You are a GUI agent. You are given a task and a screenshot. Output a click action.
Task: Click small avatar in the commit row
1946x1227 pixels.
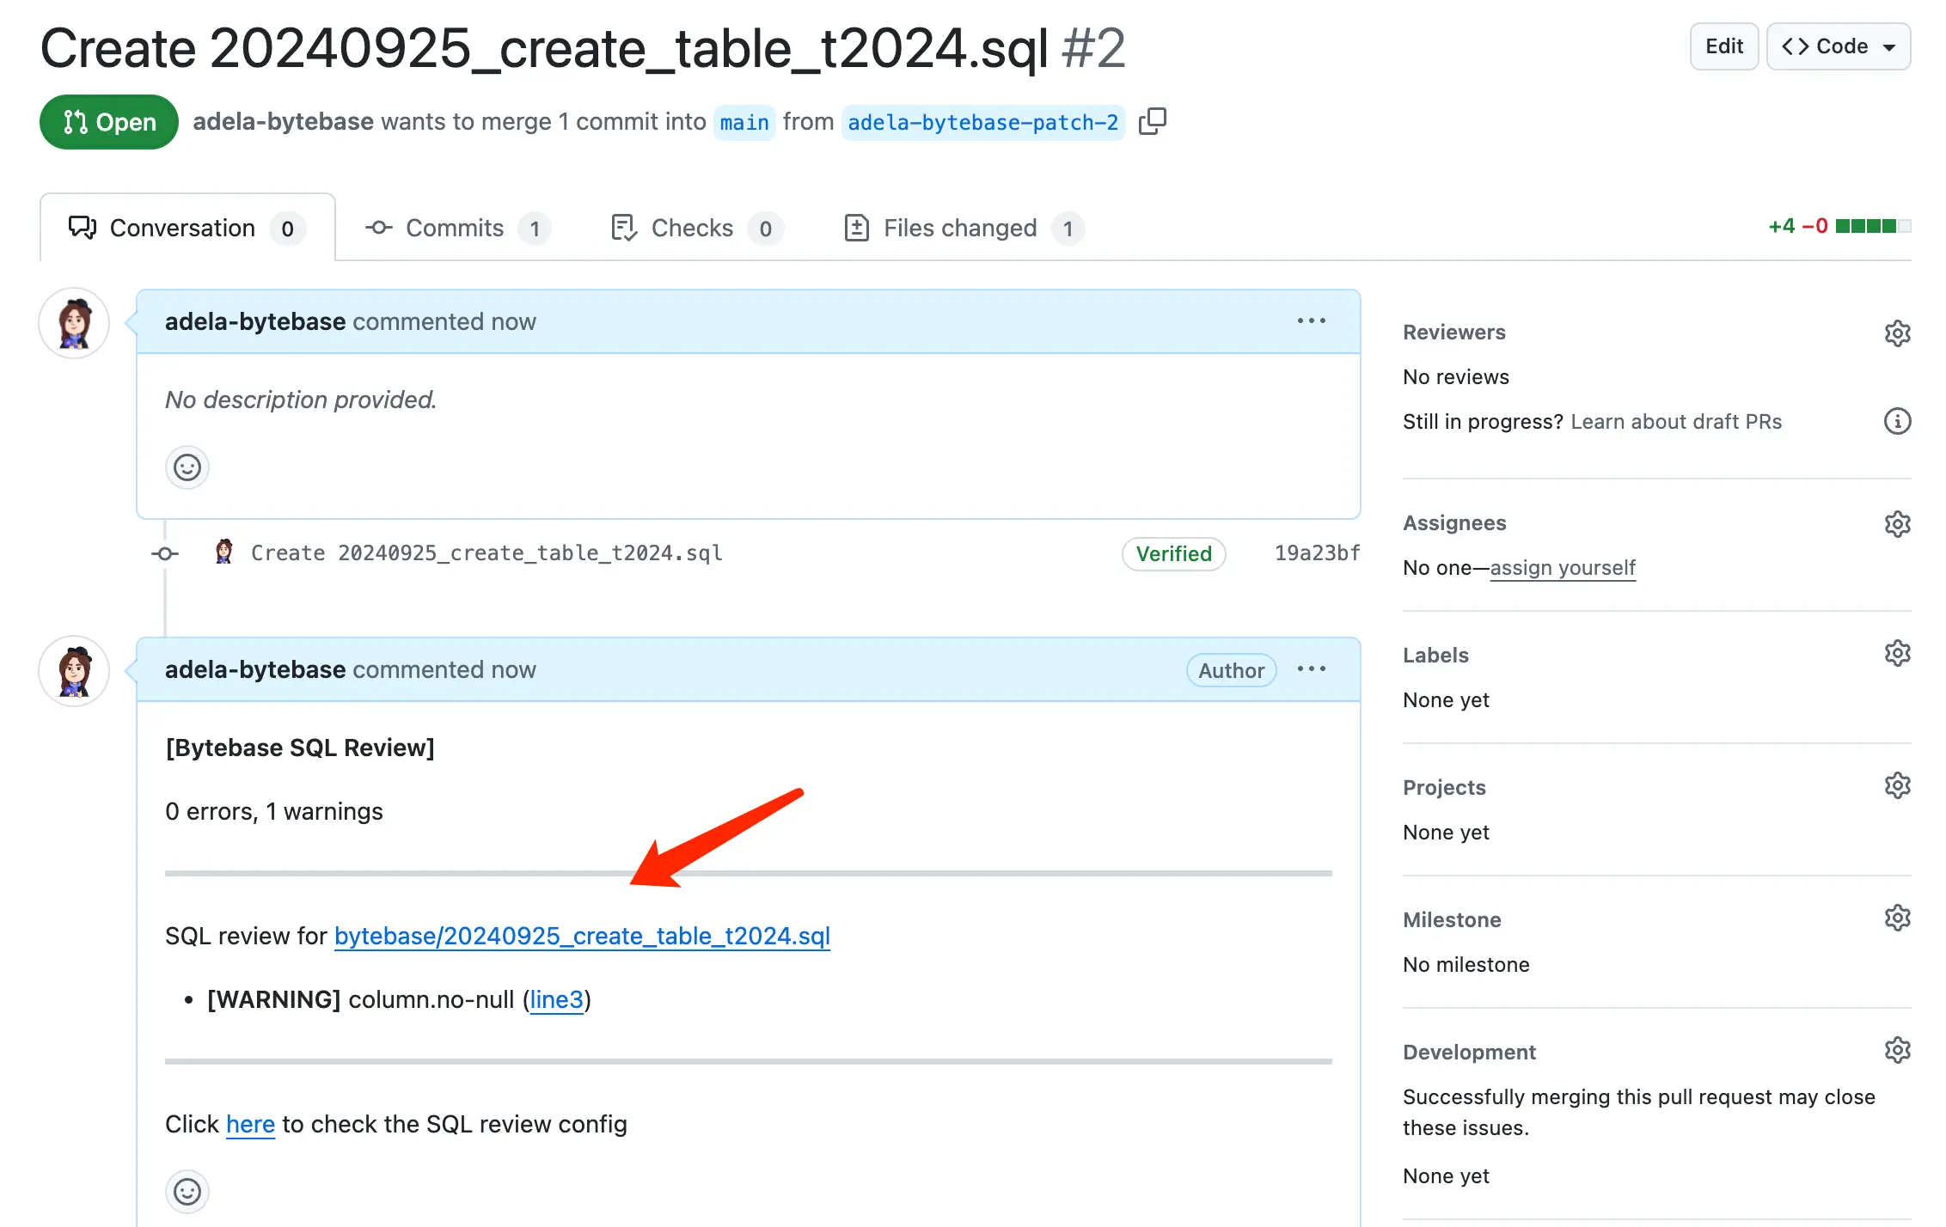click(x=224, y=552)
